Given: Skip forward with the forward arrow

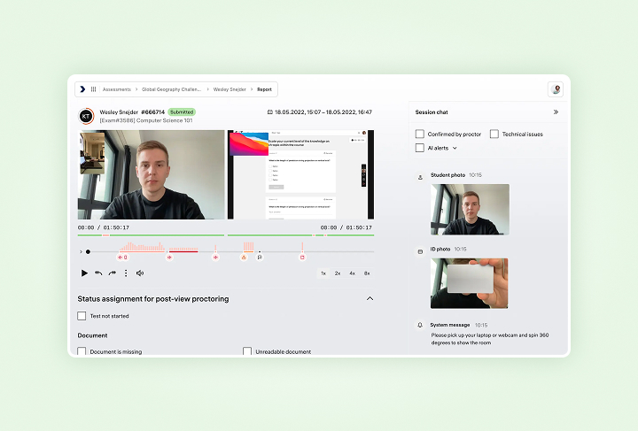Looking at the screenshot, I should [112, 273].
